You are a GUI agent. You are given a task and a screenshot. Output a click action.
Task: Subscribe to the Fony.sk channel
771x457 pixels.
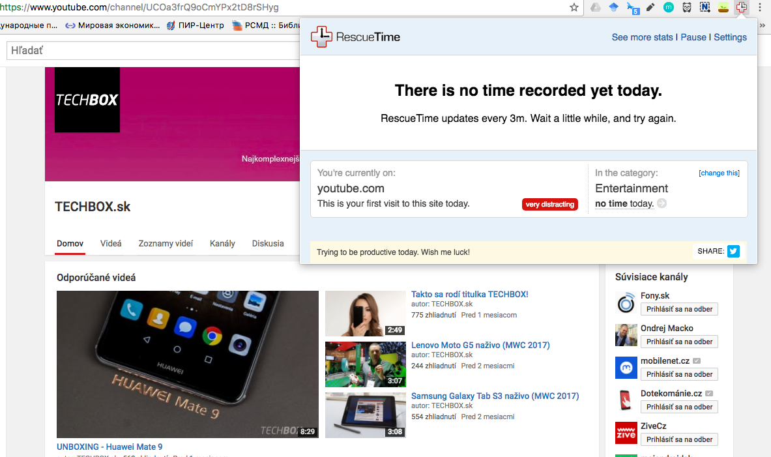679,309
